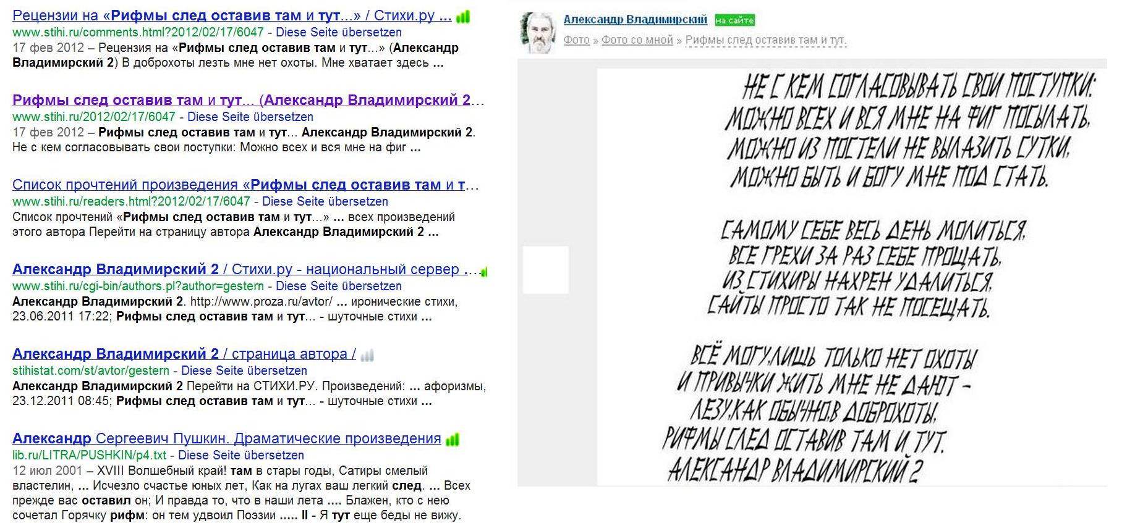Translate the stihistat.com result page

pyautogui.click(x=244, y=370)
